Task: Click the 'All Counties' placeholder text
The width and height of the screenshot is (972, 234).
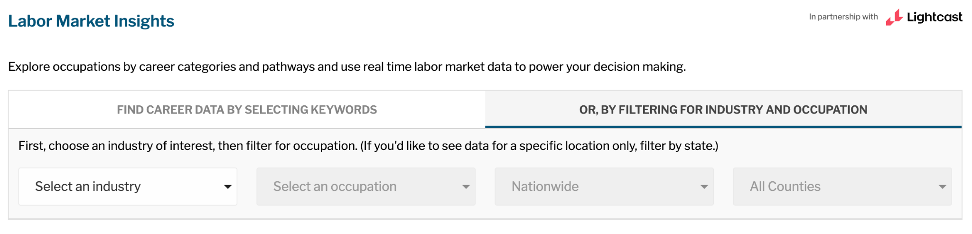Action: tap(785, 187)
